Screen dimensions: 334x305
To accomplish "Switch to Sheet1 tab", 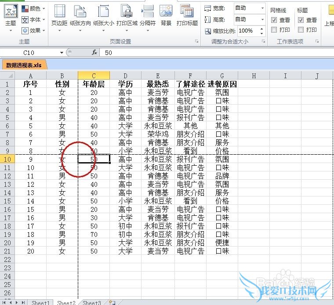I will pyautogui.click(x=40, y=303).
